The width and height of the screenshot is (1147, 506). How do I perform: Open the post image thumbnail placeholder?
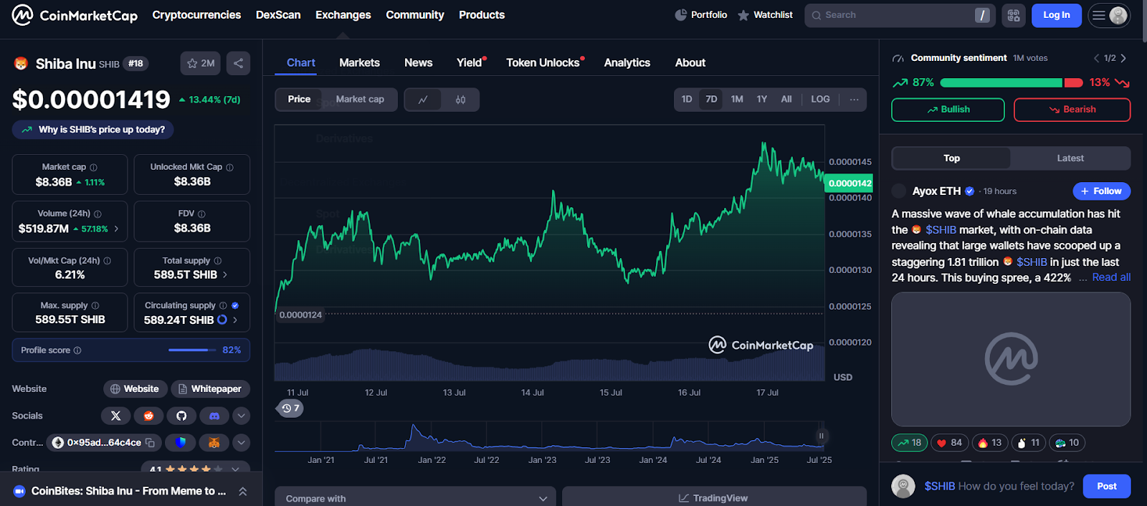click(x=1011, y=359)
